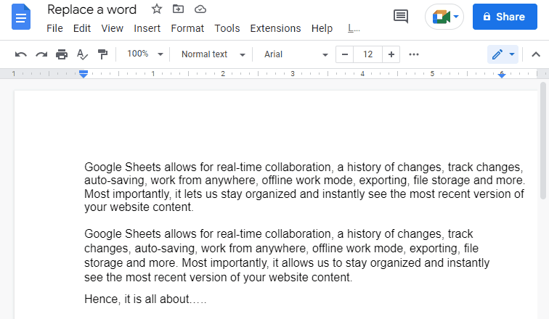Open the Google Meet call dropdown

444,17
